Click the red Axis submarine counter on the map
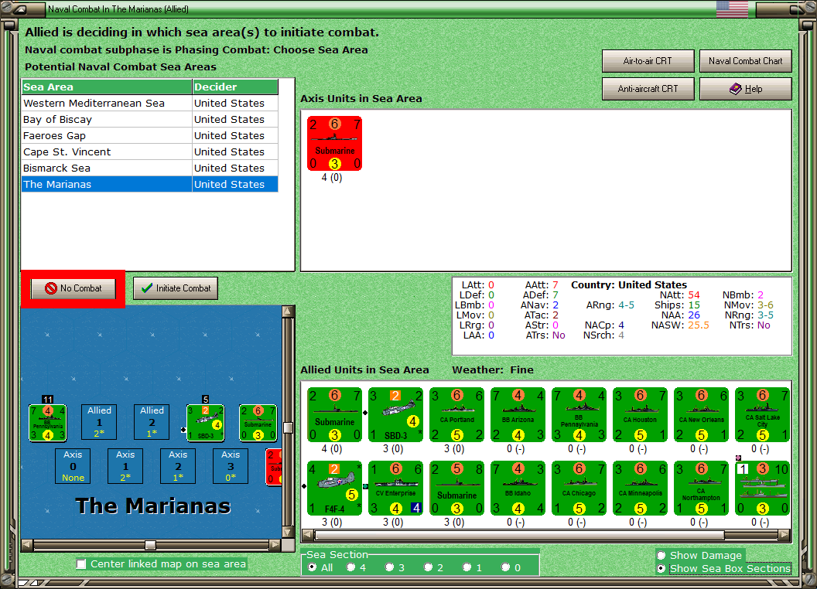Image resolution: width=817 pixels, height=589 pixels. point(274,467)
